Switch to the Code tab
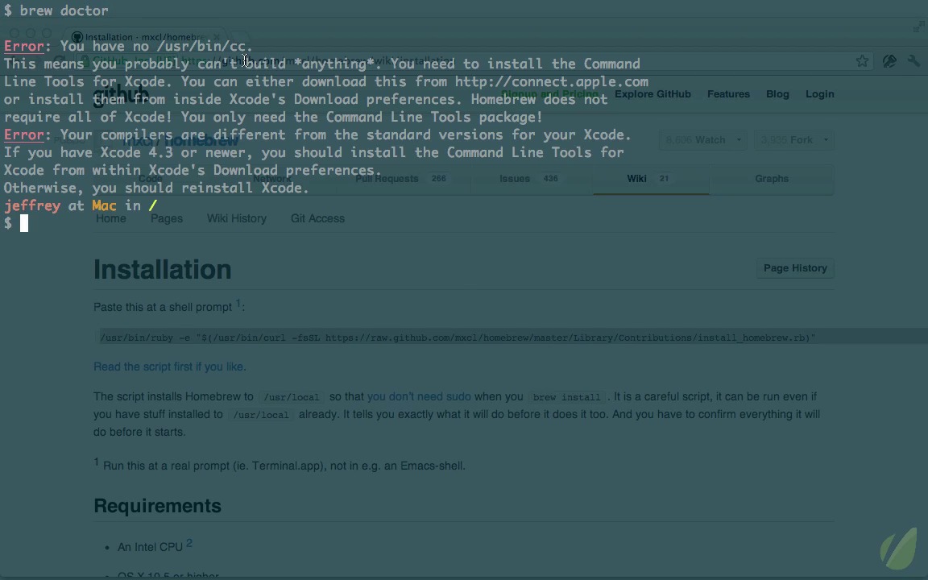Screen dimensions: 928x580 click(x=151, y=179)
